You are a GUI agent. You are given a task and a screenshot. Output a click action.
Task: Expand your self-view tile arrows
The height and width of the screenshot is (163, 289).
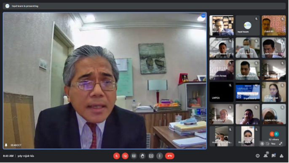click(281, 144)
